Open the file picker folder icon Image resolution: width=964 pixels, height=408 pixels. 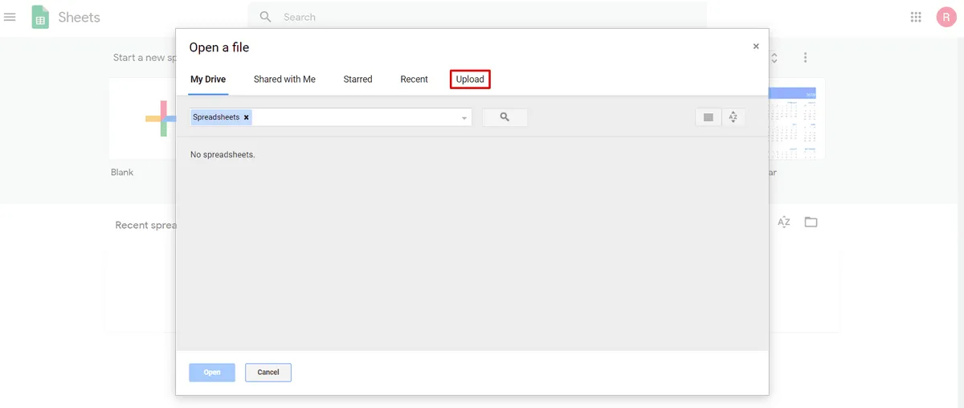coord(811,222)
